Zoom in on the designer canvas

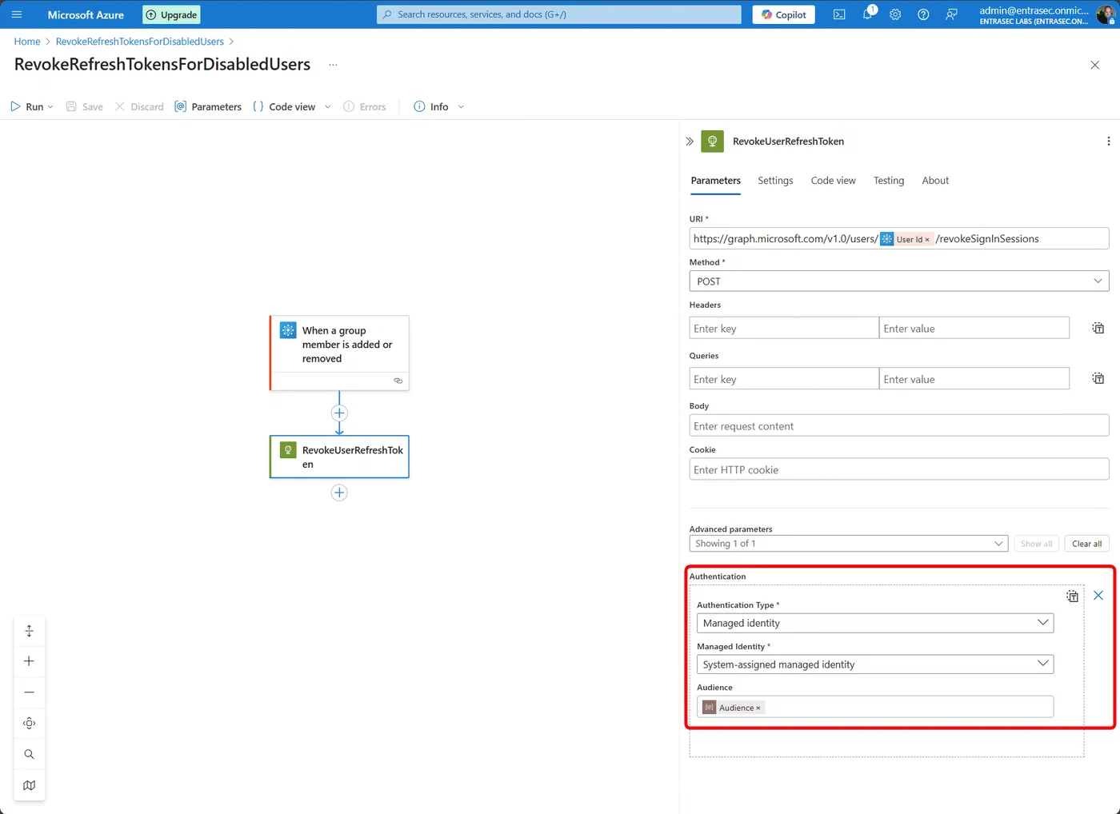[x=30, y=661]
